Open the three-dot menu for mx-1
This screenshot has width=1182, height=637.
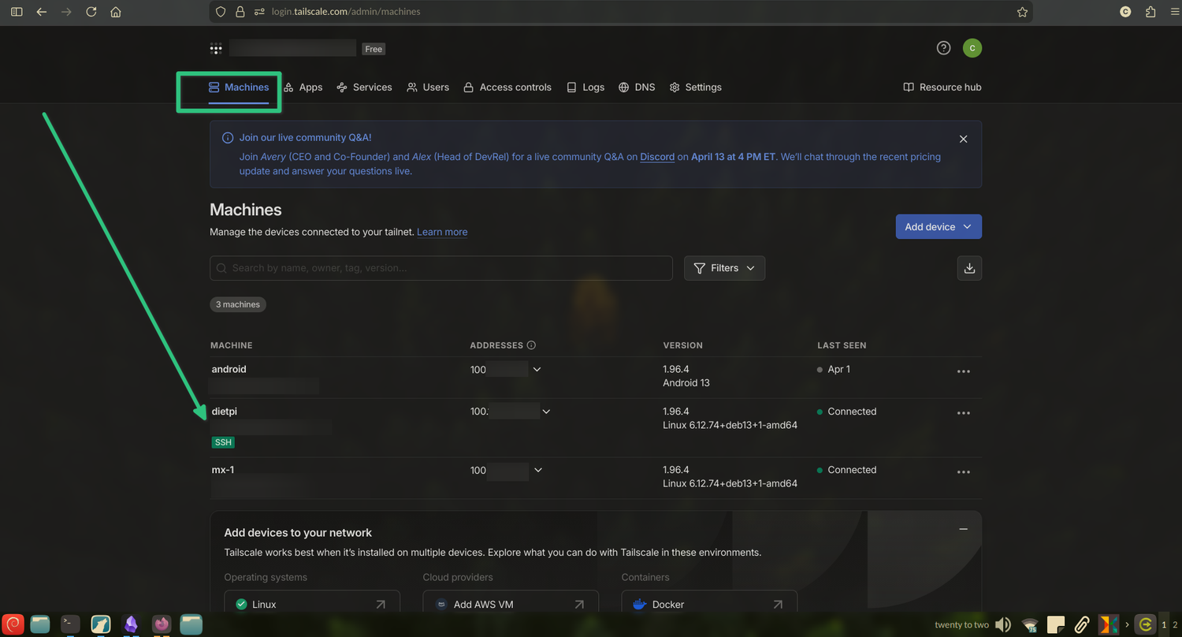click(963, 472)
